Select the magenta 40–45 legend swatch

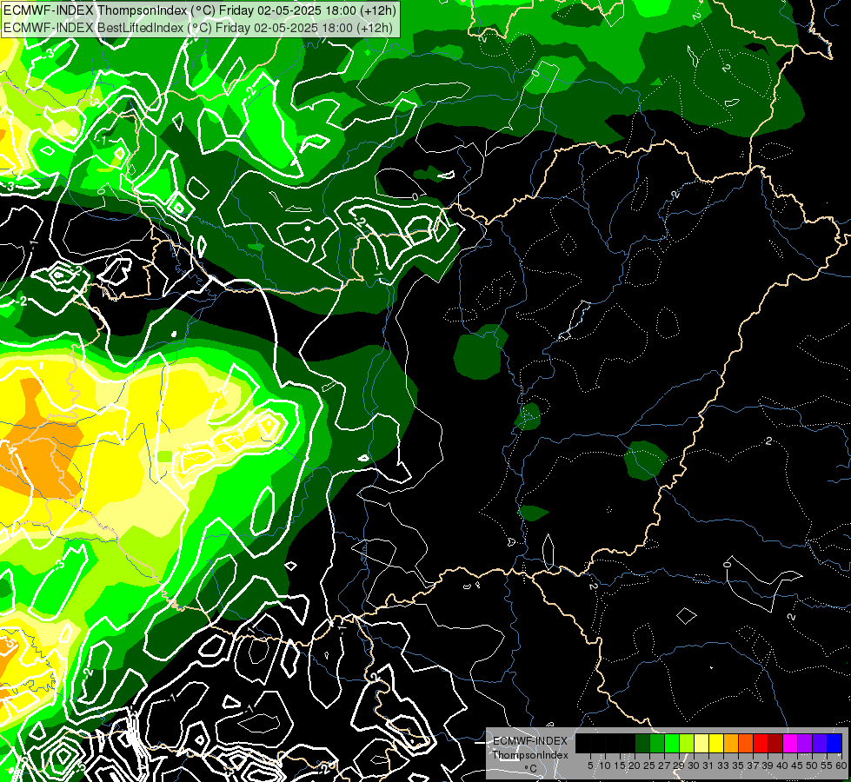coord(790,743)
